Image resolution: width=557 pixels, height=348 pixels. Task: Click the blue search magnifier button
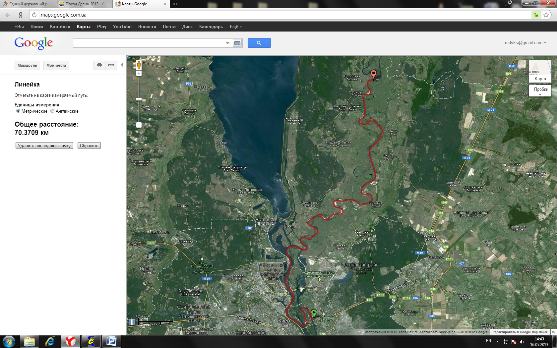(x=259, y=43)
